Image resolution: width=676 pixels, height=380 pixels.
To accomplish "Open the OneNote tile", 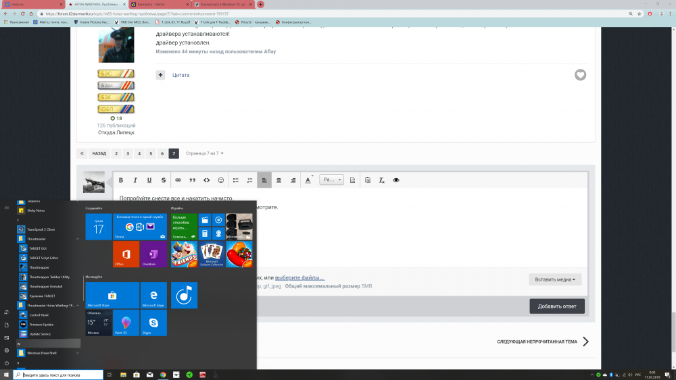I will [153, 254].
